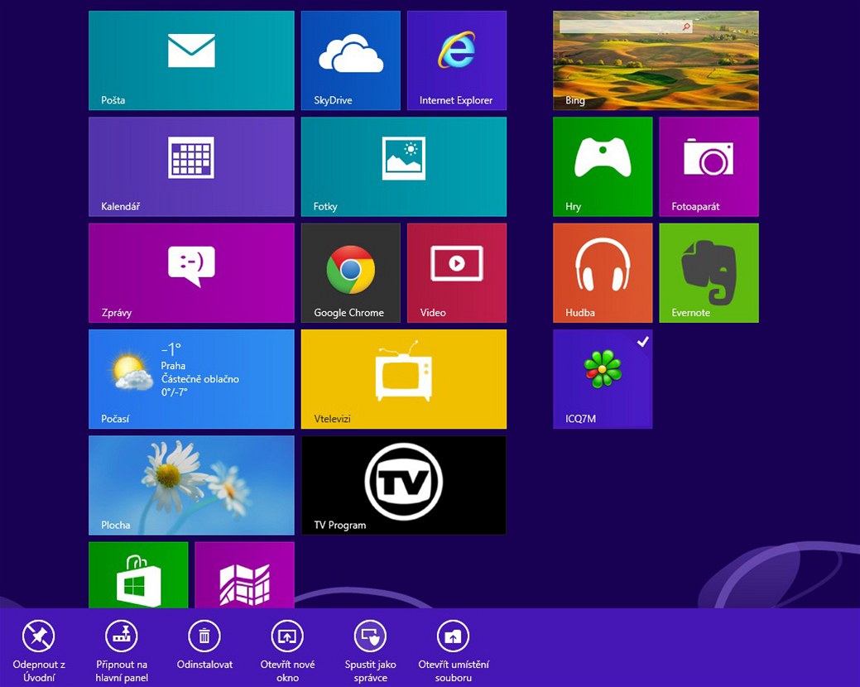This screenshot has width=860, height=687.
Task: Open the Kalendář tile
Action: coord(191,166)
